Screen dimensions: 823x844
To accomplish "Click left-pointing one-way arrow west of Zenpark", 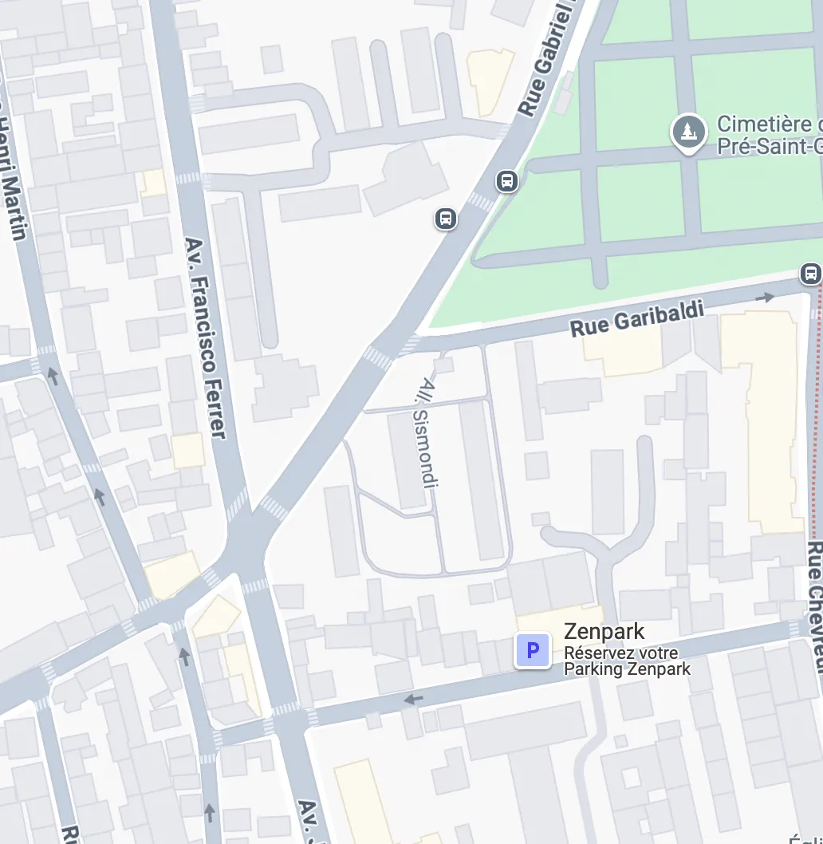I will point(413,699).
